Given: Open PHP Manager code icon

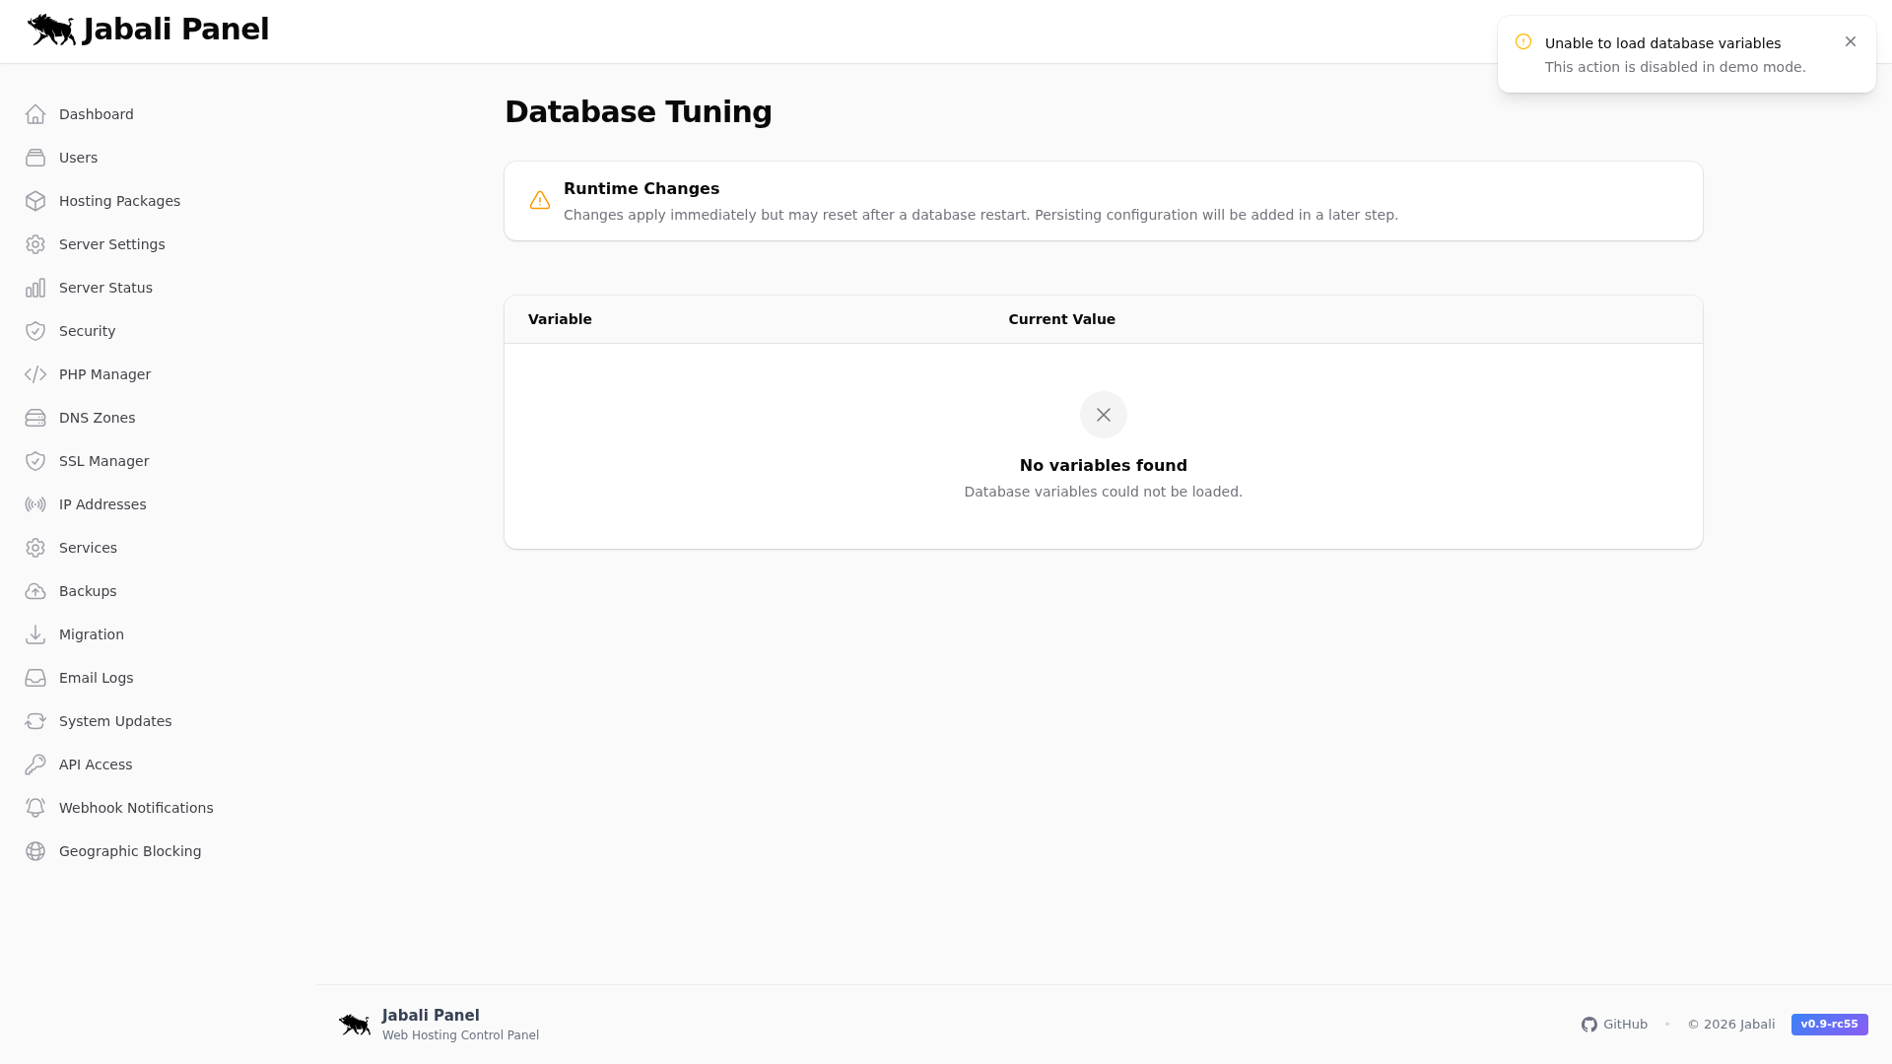Looking at the screenshot, I should pyautogui.click(x=35, y=374).
